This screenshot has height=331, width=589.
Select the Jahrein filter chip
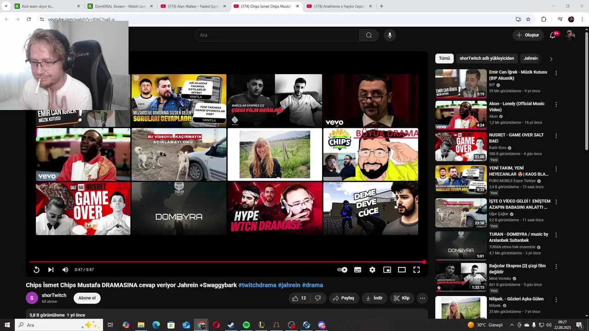coord(531,58)
